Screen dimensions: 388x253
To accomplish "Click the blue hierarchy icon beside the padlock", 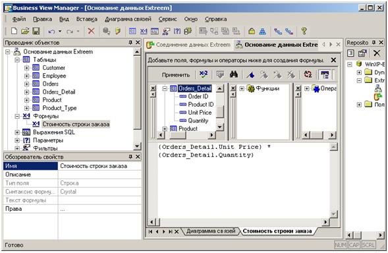I will point(263,31).
